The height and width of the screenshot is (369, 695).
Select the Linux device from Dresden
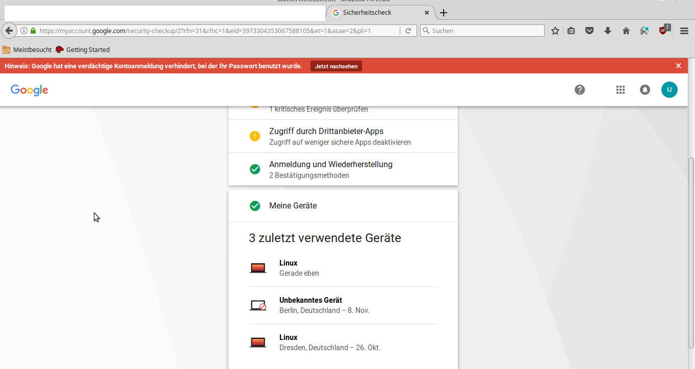pos(343,342)
